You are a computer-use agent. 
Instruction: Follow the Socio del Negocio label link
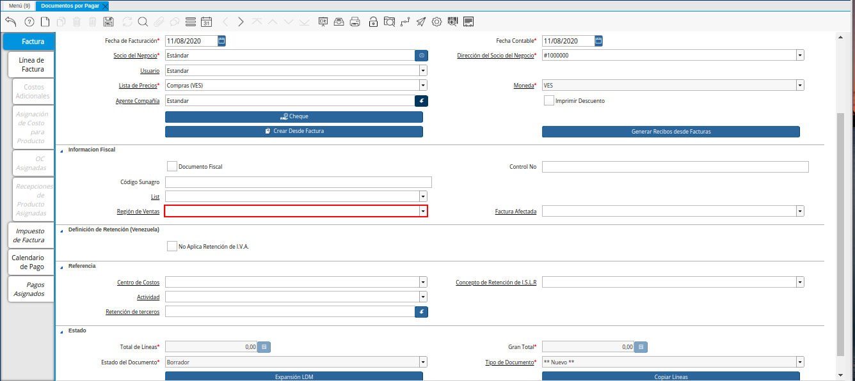tap(135, 56)
